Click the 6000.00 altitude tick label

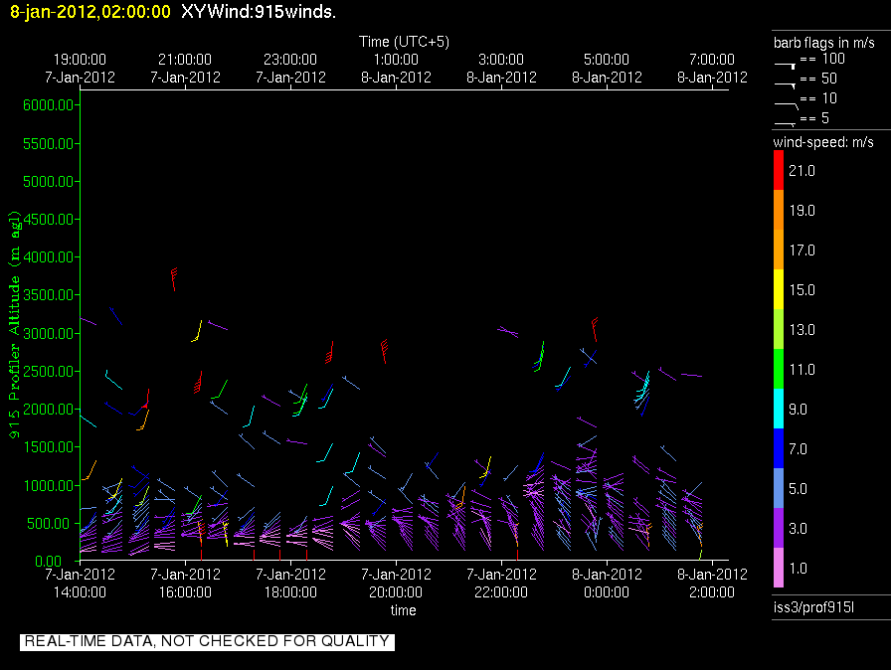[x=49, y=105]
